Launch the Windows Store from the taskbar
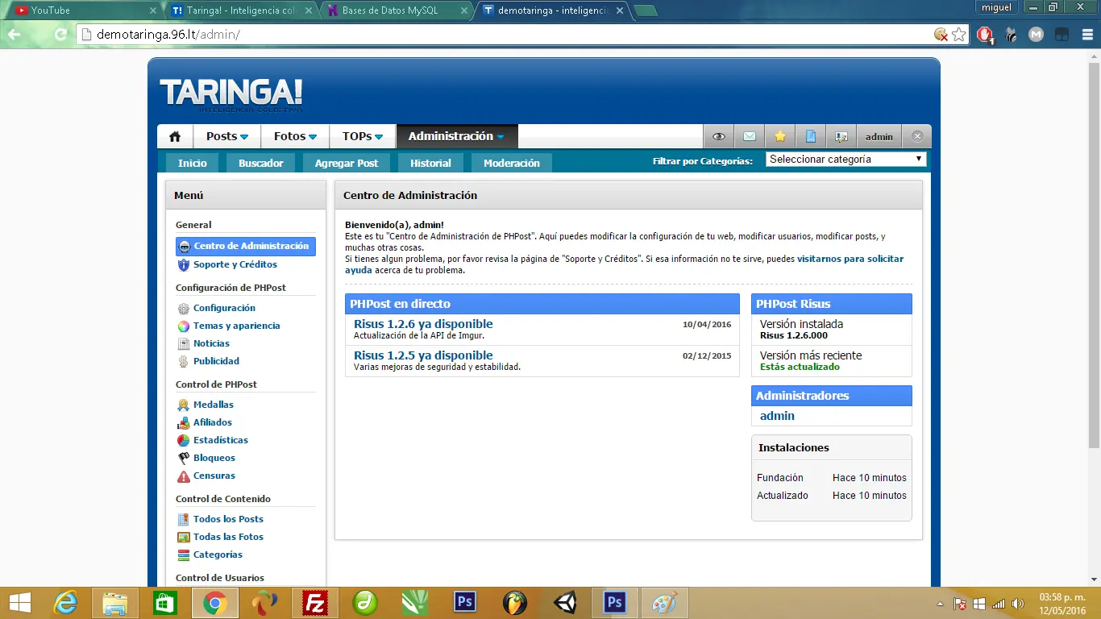The width and height of the screenshot is (1101, 619). click(165, 603)
